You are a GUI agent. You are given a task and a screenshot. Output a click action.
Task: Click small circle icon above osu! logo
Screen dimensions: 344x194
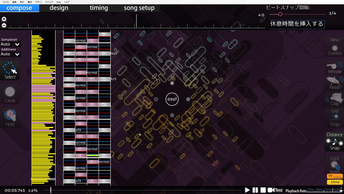pos(172,83)
